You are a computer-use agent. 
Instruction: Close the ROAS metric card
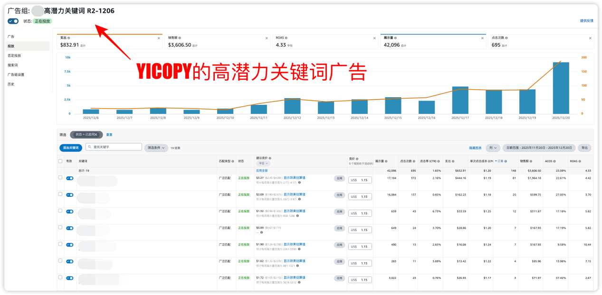point(374,38)
